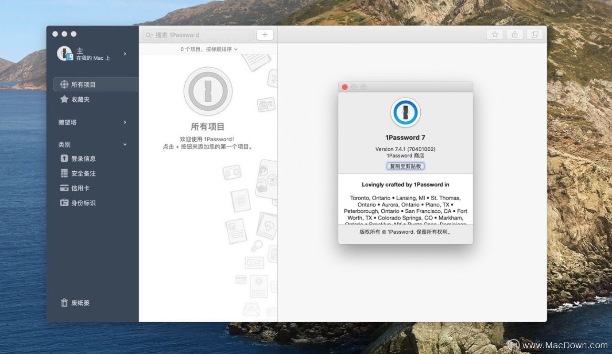Expand the 瞭望塔 chevron
This screenshot has height=354, width=612.
124,122
